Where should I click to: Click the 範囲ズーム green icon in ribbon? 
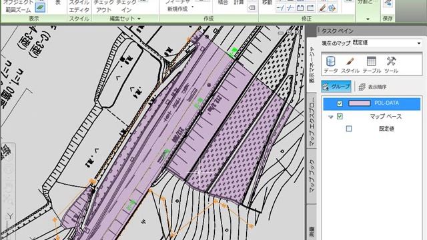[x=40, y=8]
